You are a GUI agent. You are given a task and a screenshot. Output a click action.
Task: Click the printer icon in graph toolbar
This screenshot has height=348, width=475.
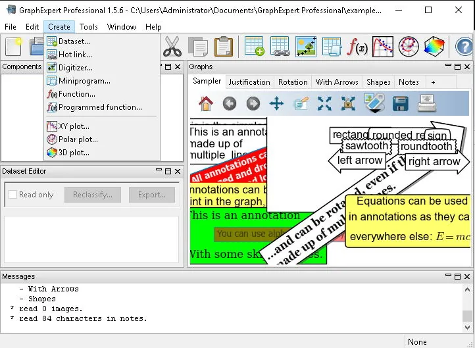[x=426, y=103]
